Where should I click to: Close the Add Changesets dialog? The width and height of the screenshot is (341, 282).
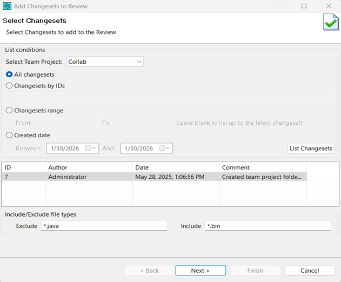point(329,6)
